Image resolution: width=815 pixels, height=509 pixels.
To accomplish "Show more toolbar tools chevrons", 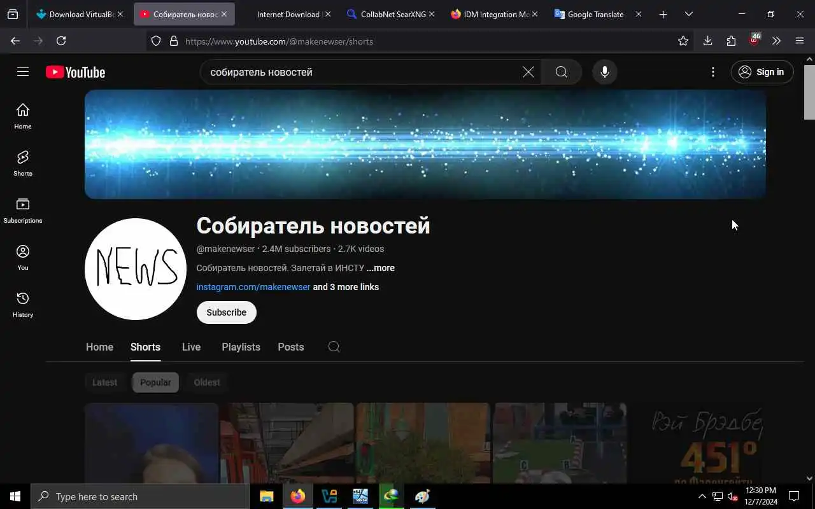I will coord(776,41).
